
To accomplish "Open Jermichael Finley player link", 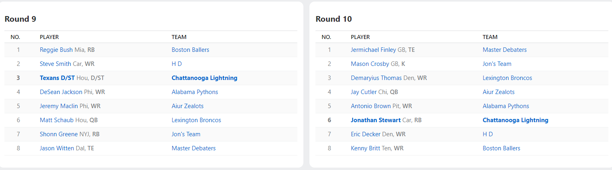I will [373, 50].
